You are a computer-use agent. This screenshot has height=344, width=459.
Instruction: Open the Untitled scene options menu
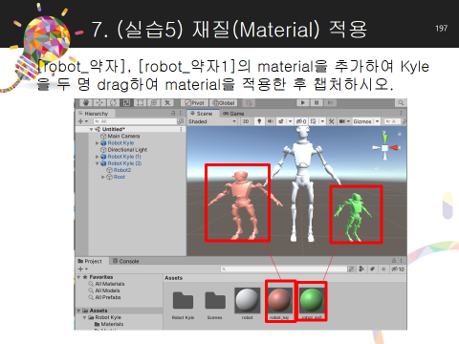tap(181, 129)
